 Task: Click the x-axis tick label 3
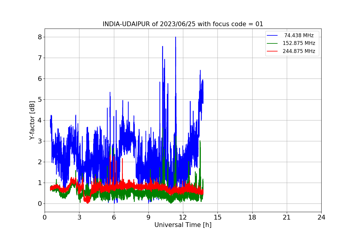tap(79, 217)
